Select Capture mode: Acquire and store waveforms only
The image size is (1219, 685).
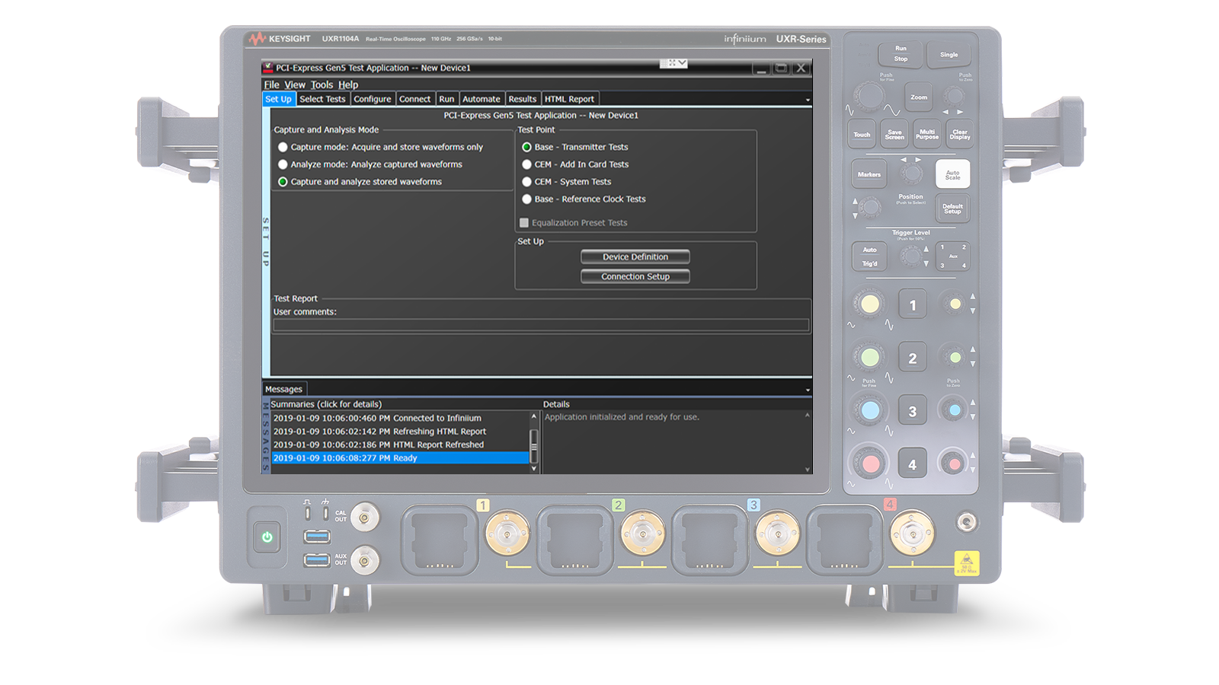tap(283, 147)
